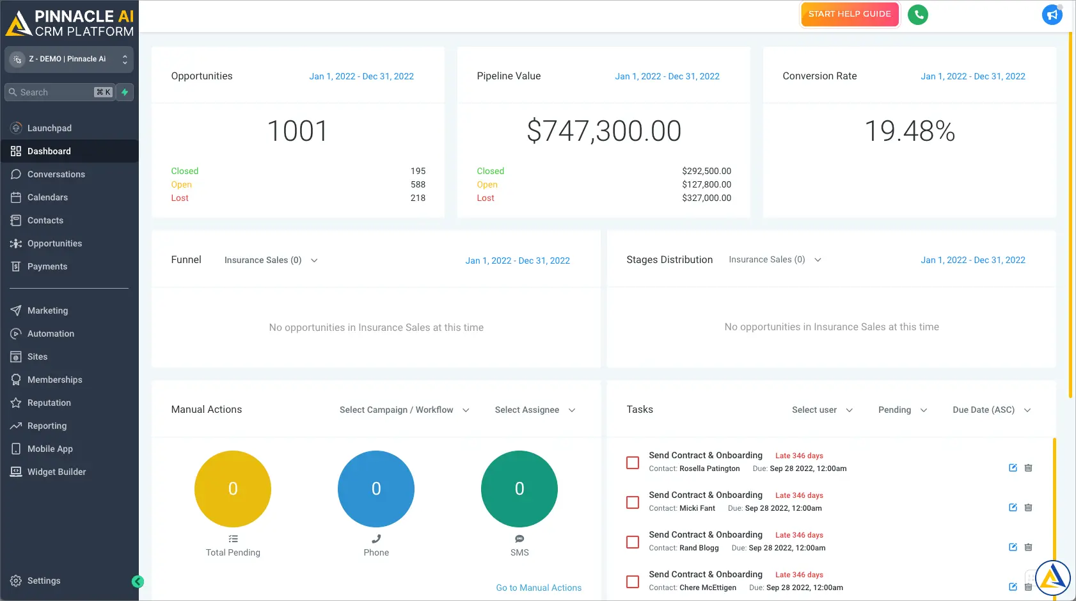
Task: Expand the Select Campaign / Workflow dropdown
Action: pos(404,410)
